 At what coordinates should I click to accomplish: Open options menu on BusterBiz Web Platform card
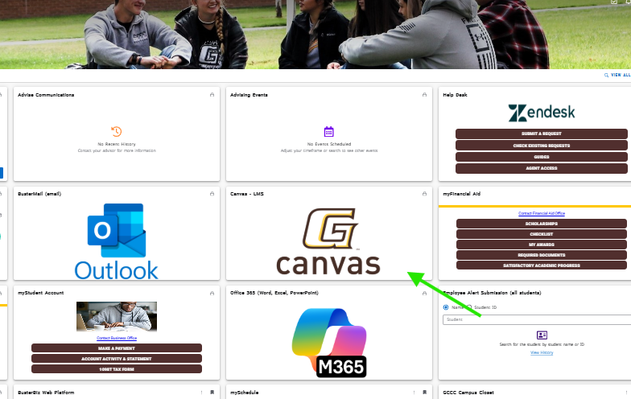[x=201, y=393]
